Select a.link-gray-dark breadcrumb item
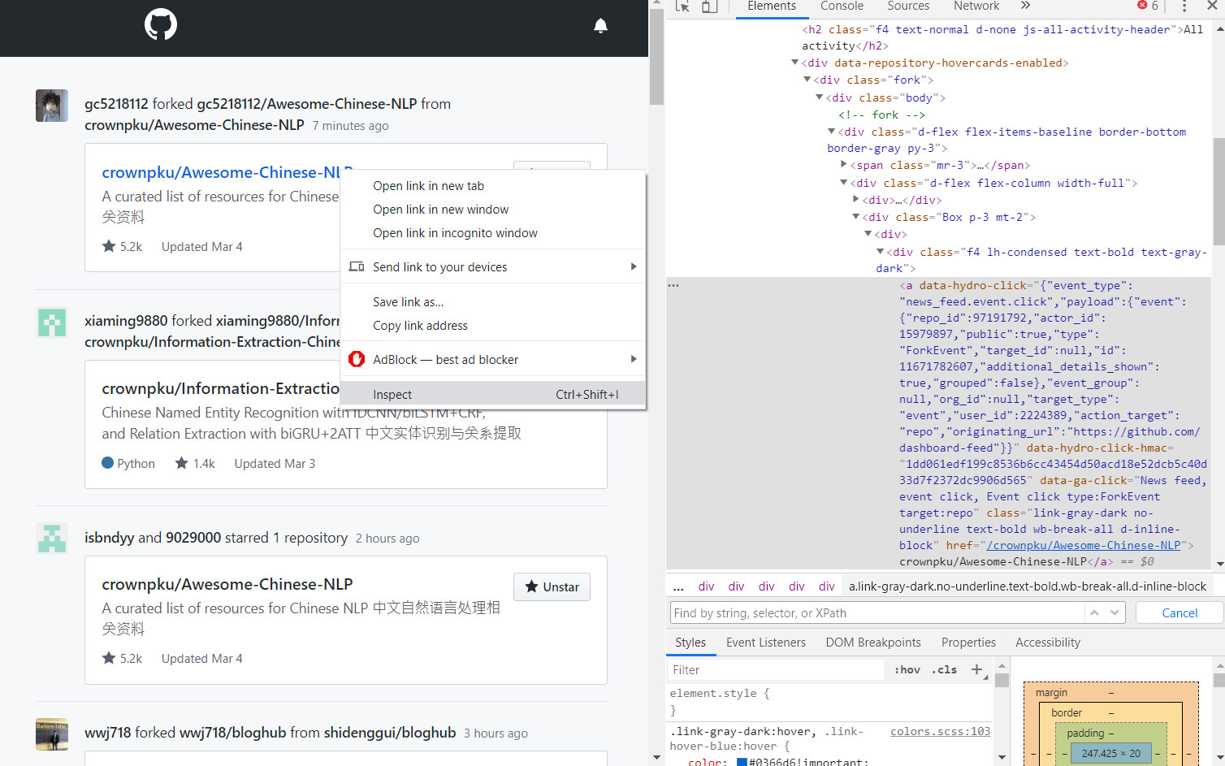The image size is (1225, 766). coord(1028,586)
